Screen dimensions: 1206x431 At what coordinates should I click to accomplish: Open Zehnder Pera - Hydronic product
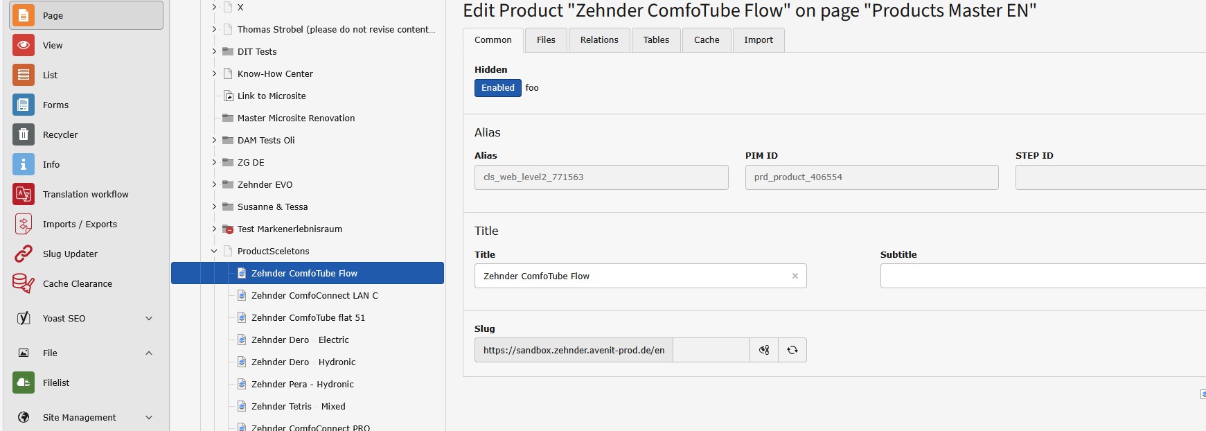tap(302, 384)
